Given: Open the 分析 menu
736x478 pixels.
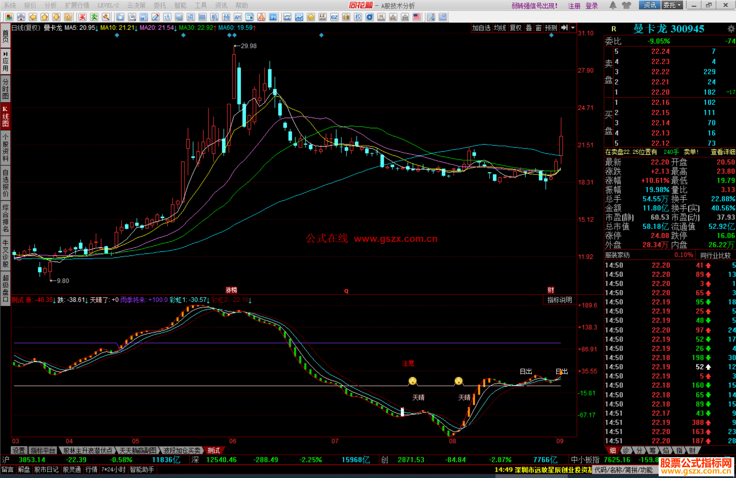Looking at the screenshot, I should [50, 5].
